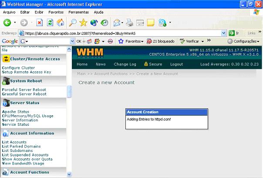Image resolution: width=263 pixels, height=178 pixels.
Task: Click the IE Forward arrow button
Action: tap(24, 23)
